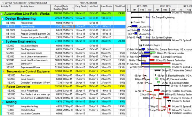Open the Layout dropdown arrow
192x117 pixels.
pyautogui.click(x=3, y=3)
